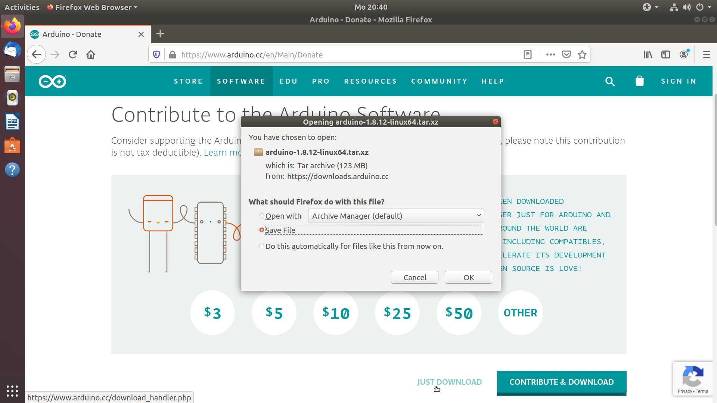Show Applications grid in the dock

[12, 391]
